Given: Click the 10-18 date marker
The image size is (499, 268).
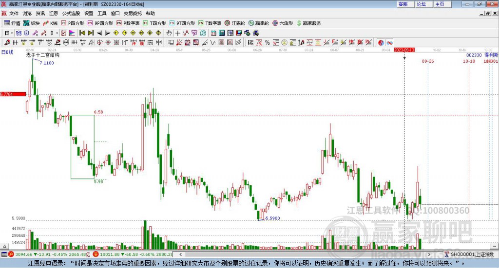Looking at the screenshot, I should point(469,61).
